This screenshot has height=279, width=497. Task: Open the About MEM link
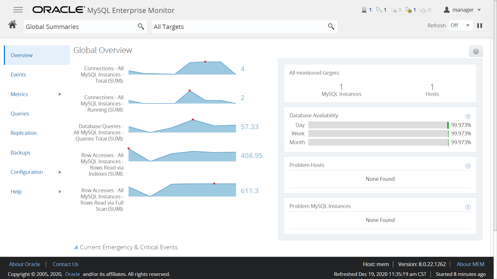[470, 264]
